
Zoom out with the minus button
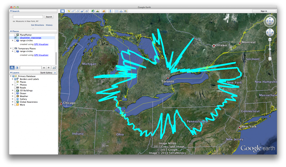[270, 59]
